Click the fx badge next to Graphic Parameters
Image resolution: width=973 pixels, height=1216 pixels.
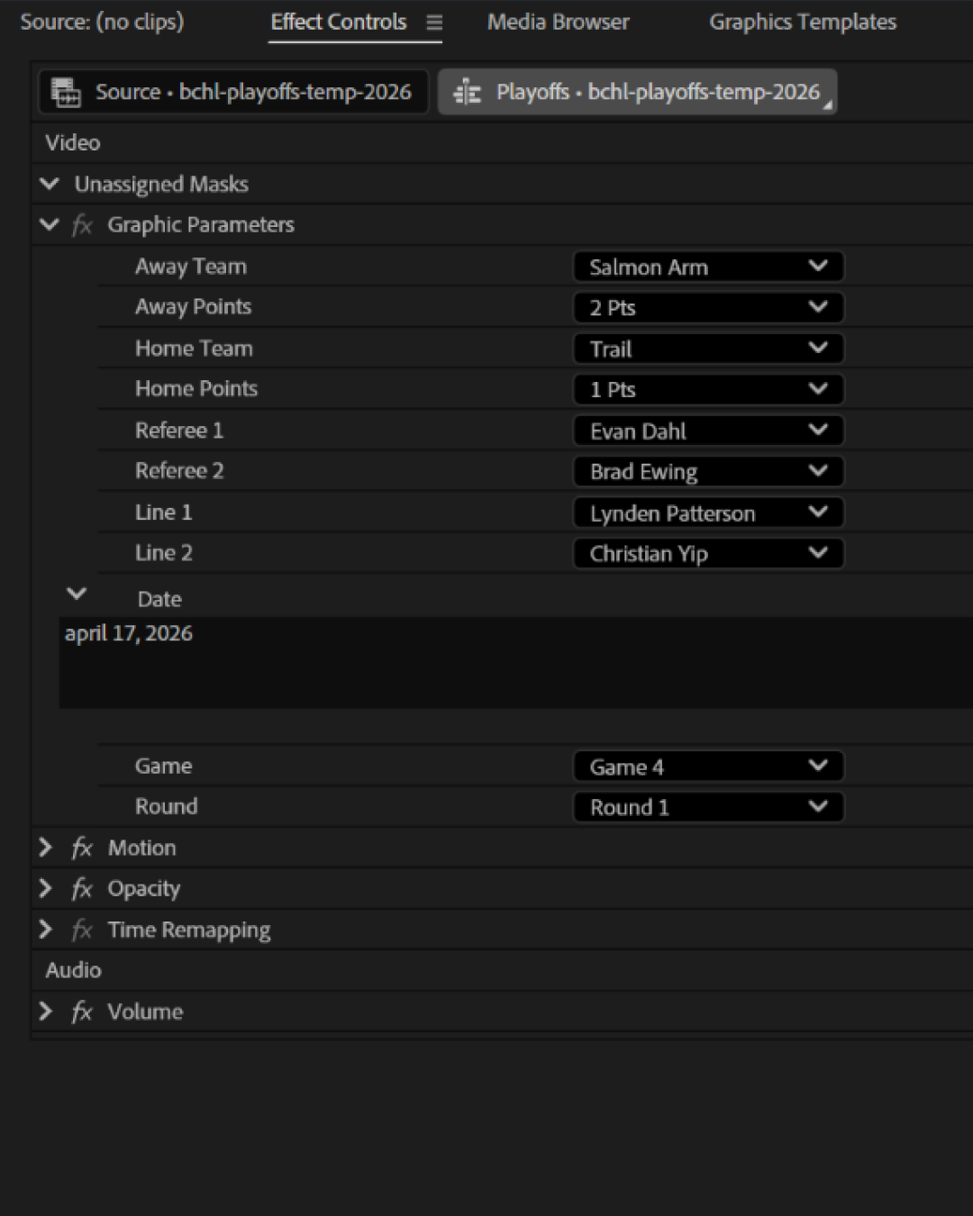coord(82,225)
